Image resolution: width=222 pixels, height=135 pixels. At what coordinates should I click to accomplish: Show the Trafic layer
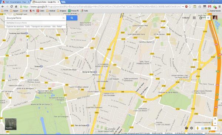pos(28,27)
